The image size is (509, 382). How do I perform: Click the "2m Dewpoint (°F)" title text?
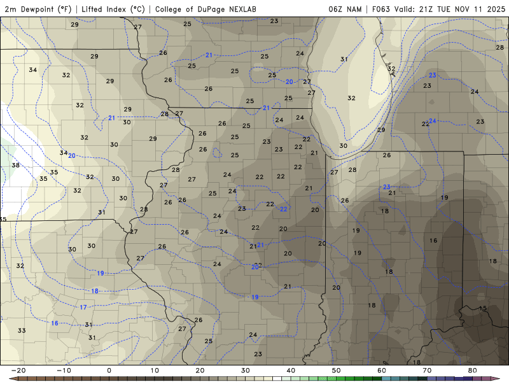(38, 9)
